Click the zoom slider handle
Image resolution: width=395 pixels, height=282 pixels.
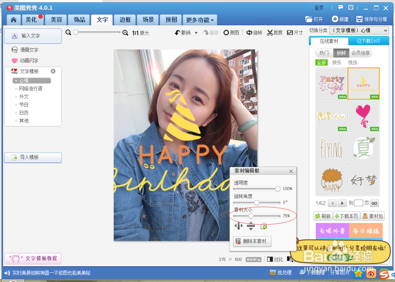(x=76, y=32)
